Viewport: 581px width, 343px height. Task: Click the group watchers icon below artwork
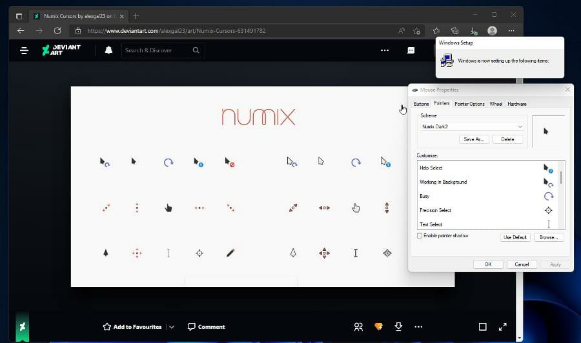pos(358,327)
